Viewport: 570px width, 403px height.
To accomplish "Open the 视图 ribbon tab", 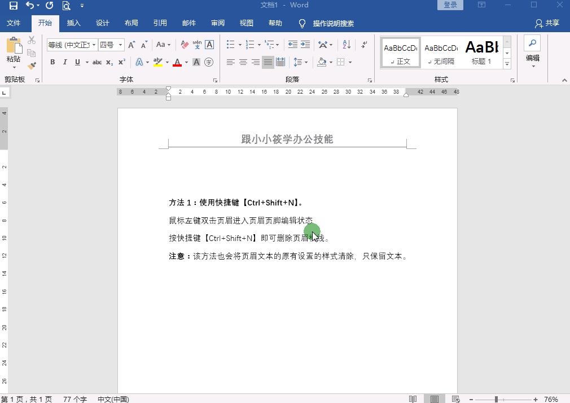I will click(x=246, y=23).
